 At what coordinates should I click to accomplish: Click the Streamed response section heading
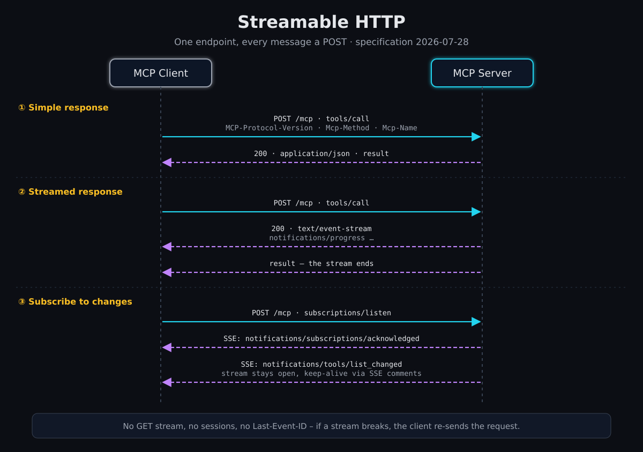click(x=70, y=191)
